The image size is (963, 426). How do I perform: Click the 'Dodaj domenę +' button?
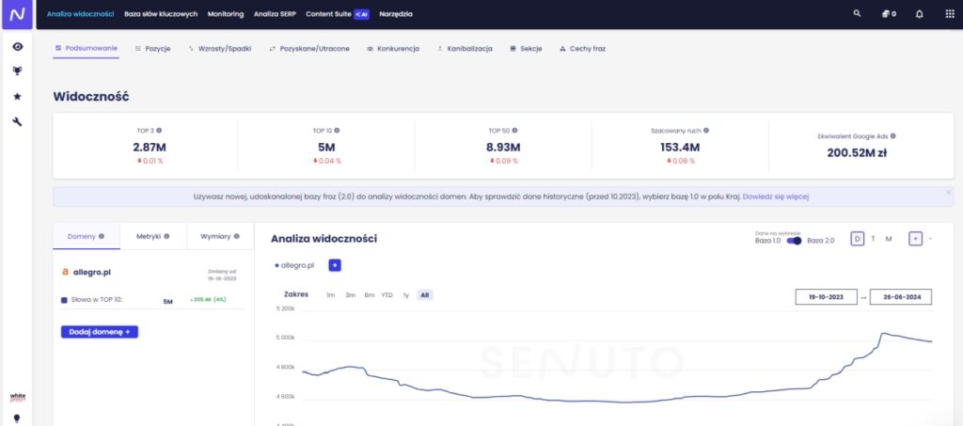[100, 332]
